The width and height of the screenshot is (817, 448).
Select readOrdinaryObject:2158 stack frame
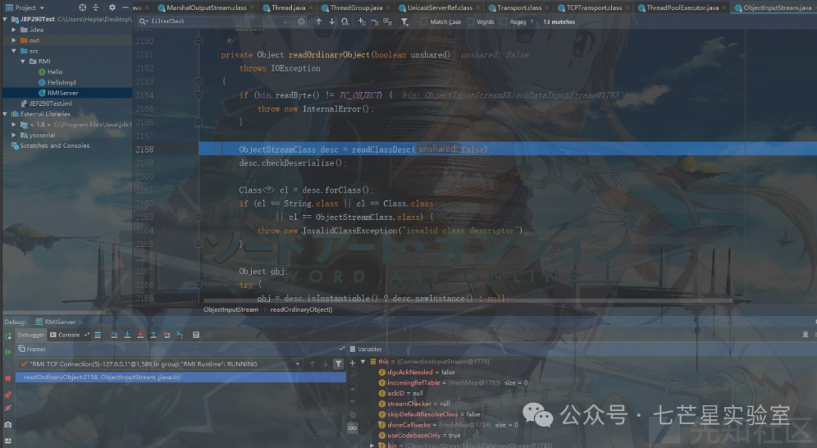point(181,377)
